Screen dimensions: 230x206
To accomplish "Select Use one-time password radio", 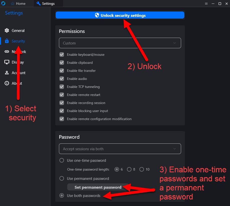I will 62,161.
